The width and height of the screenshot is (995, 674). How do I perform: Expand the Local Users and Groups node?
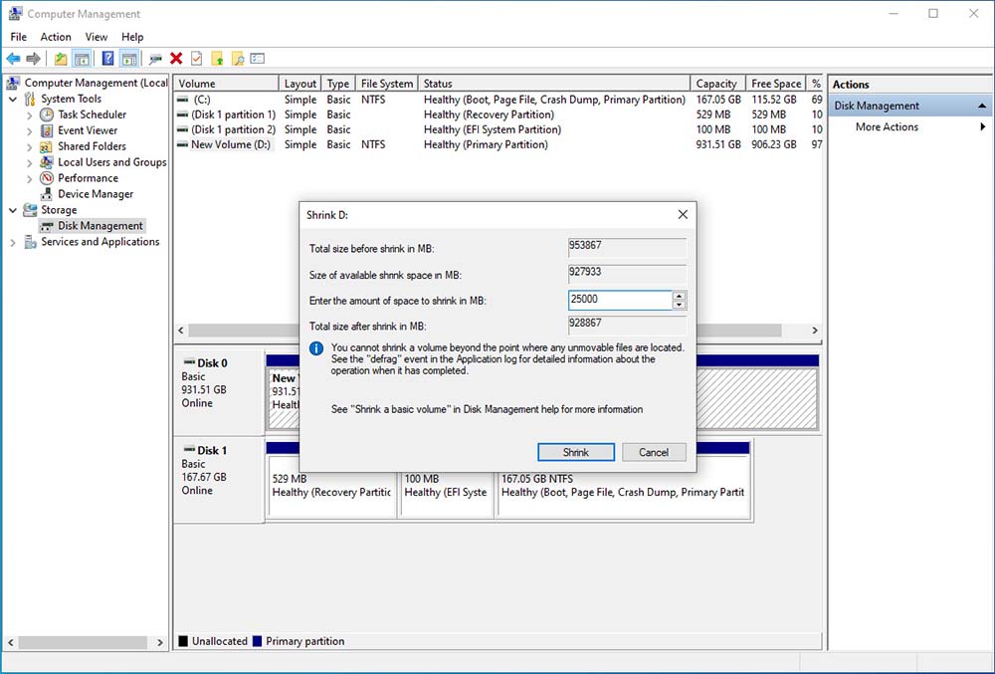click(30, 162)
